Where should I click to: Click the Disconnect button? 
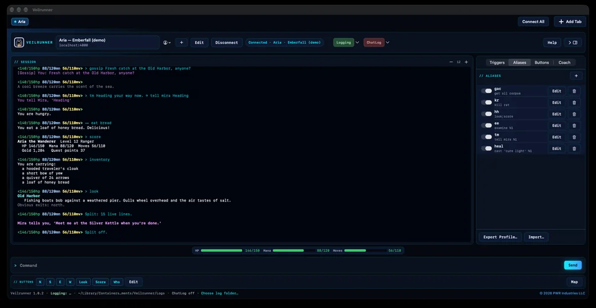[x=227, y=43]
